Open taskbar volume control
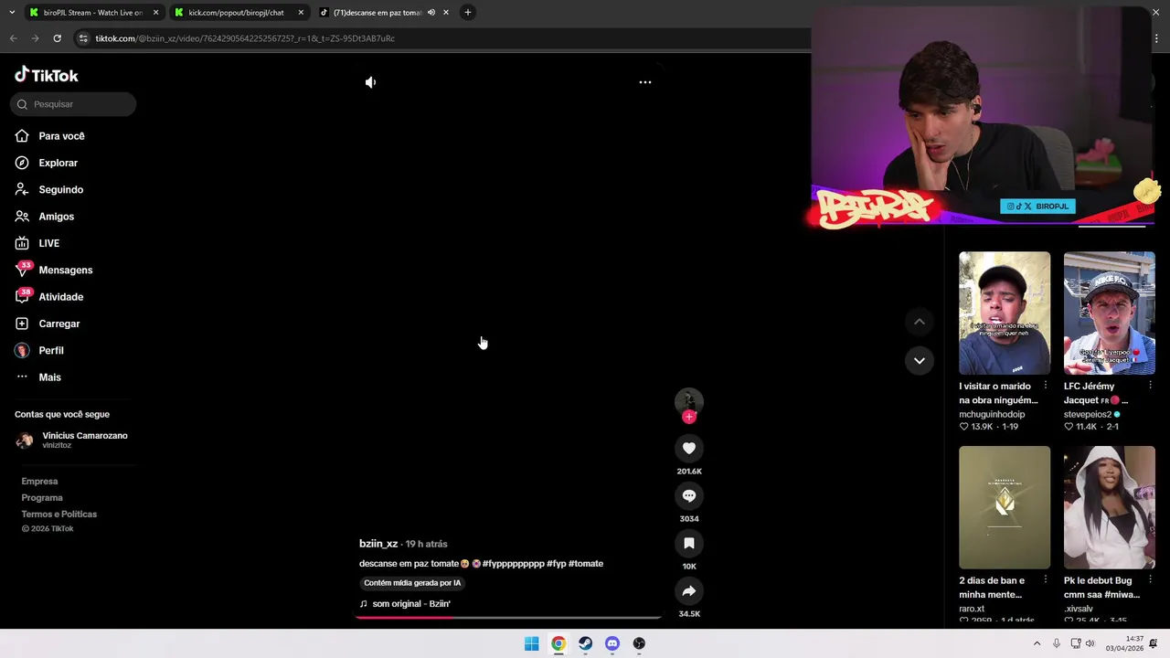This screenshot has height=658, width=1170. coord(1090,643)
